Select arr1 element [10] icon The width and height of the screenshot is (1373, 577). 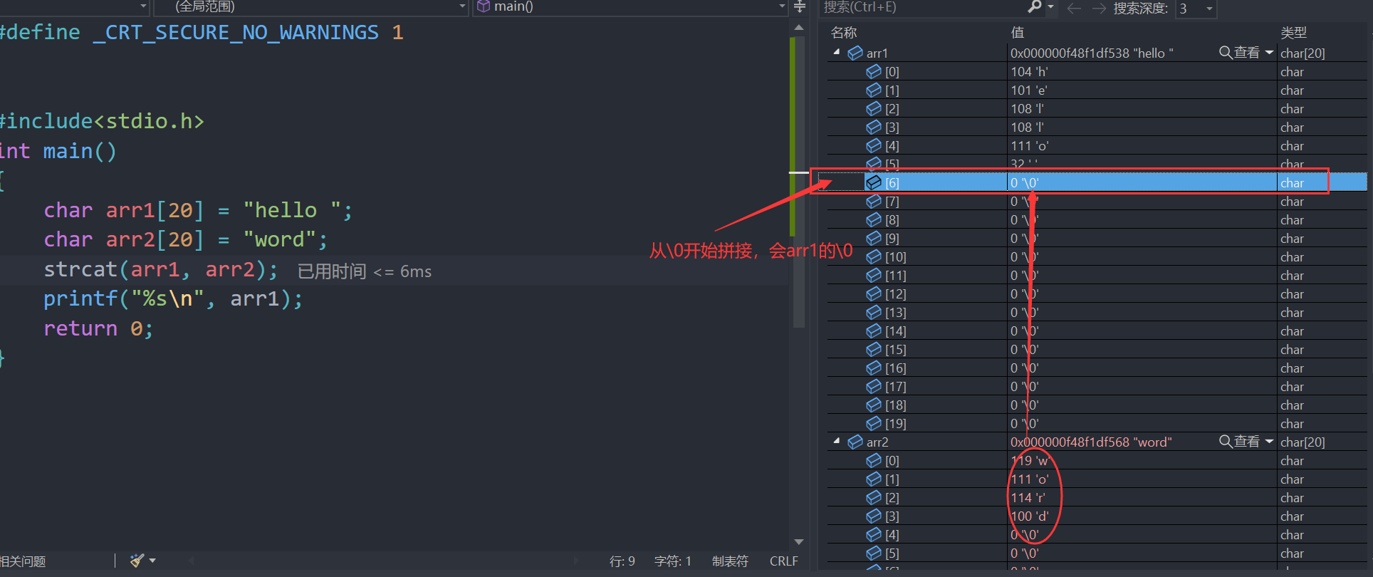(x=874, y=256)
